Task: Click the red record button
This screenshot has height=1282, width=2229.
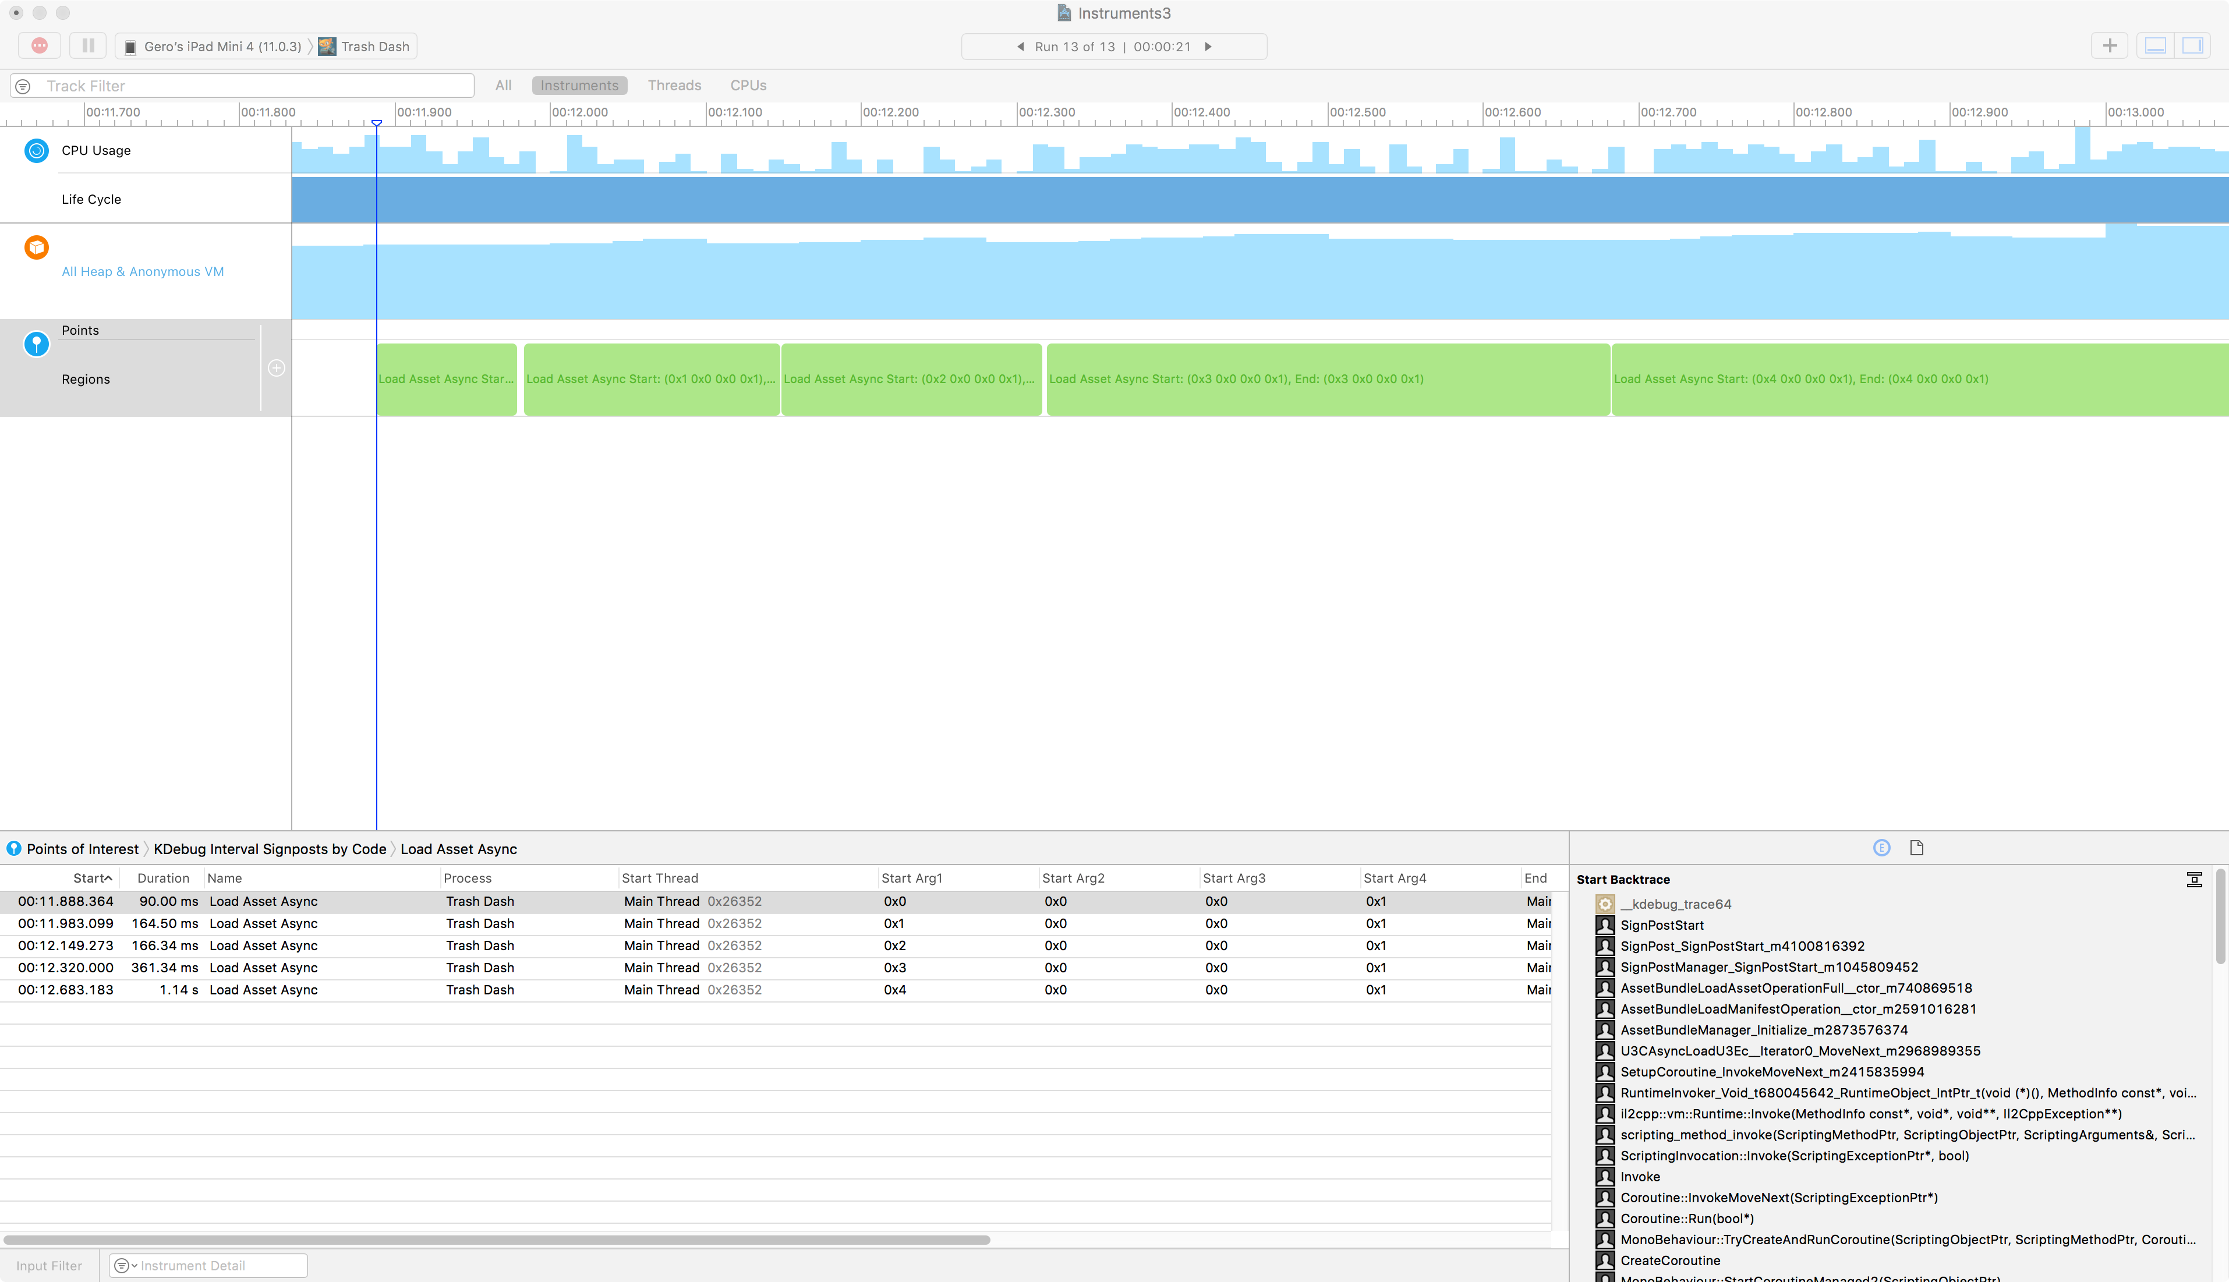Action: click(40, 46)
